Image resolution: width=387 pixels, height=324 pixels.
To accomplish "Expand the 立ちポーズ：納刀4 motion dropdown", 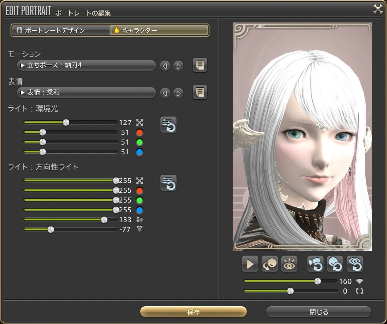I will (86, 66).
